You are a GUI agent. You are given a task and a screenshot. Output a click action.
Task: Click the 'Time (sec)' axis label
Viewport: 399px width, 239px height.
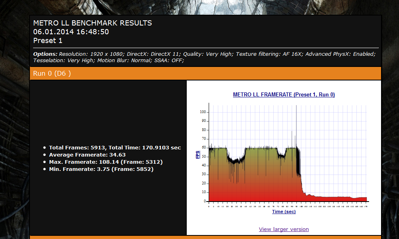(284, 212)
